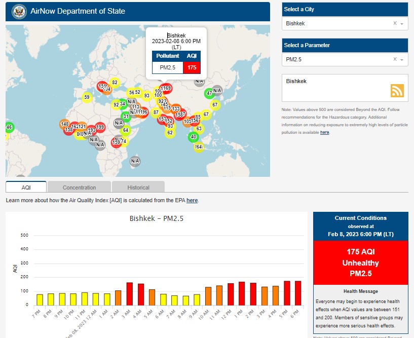414x338 pixels.
Task: Clear the PM2.5 parameter with the X icon
Action: pyautogui.click(x=395, y=60)
